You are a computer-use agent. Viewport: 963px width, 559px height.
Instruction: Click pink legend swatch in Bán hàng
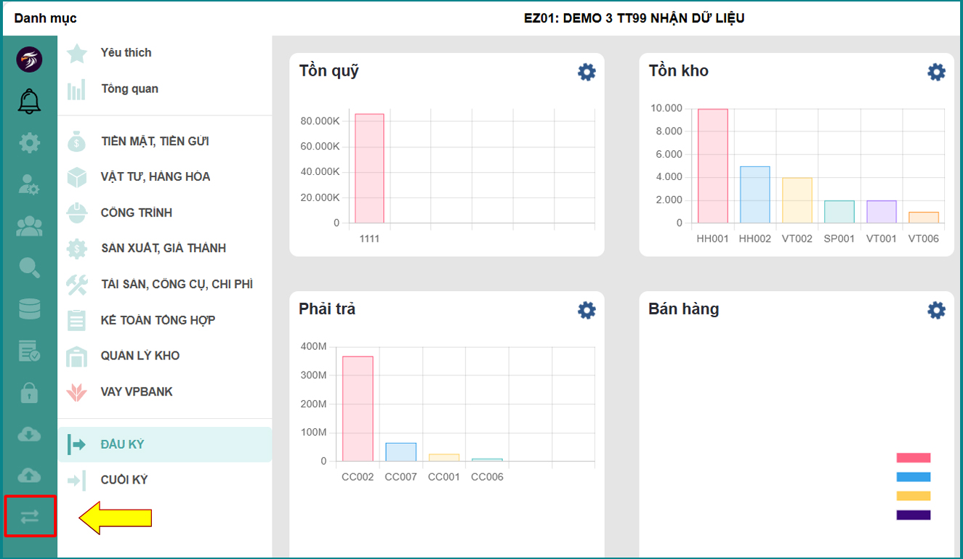913,458
